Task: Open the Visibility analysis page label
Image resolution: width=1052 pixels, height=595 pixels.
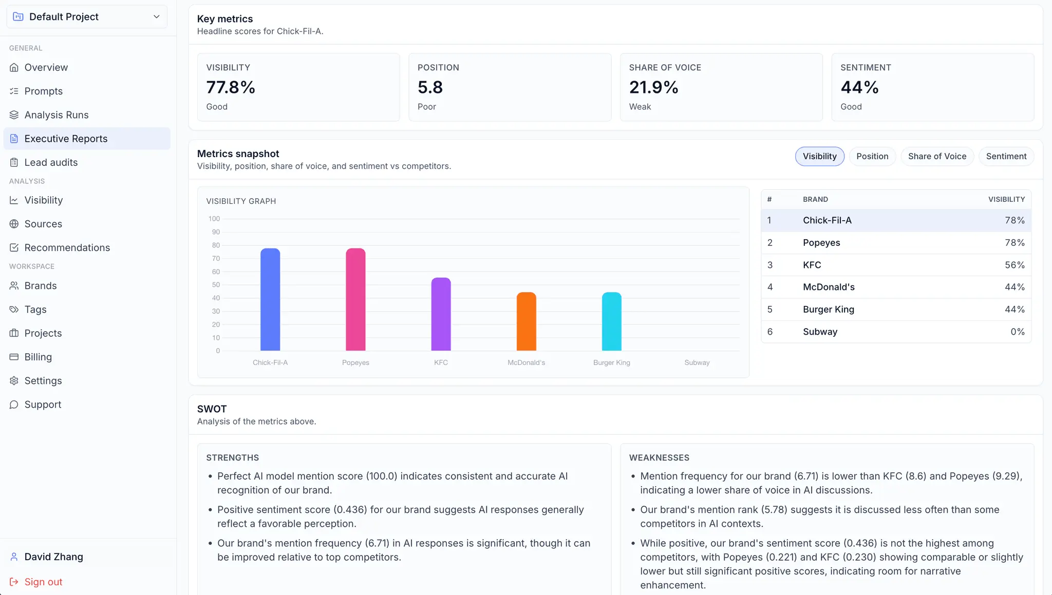Action: click(44, 200)
